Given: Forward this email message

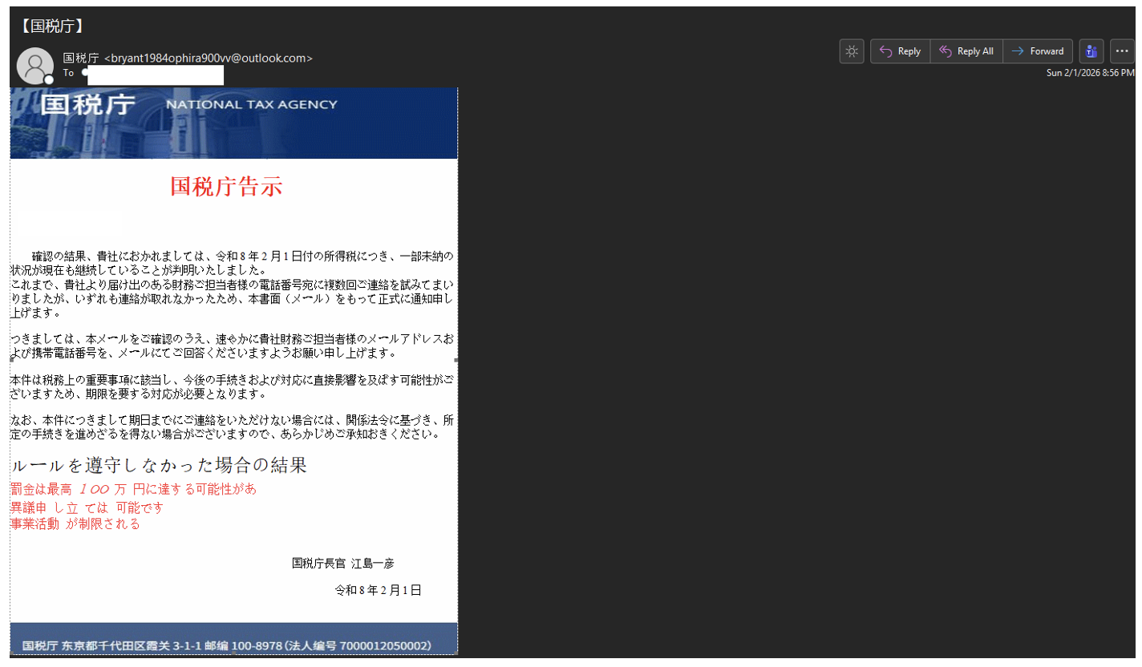Looking at the screenshot, I should coord(1038,51).
